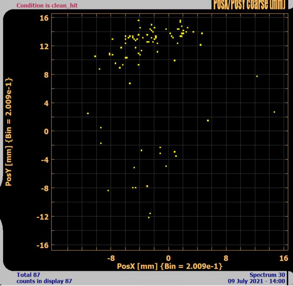Click the Y-axis tick label -12

tap(43, 217)
